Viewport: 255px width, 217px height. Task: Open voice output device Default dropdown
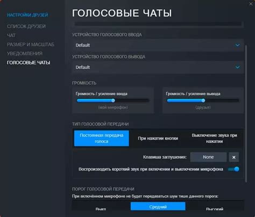point(158,67)
